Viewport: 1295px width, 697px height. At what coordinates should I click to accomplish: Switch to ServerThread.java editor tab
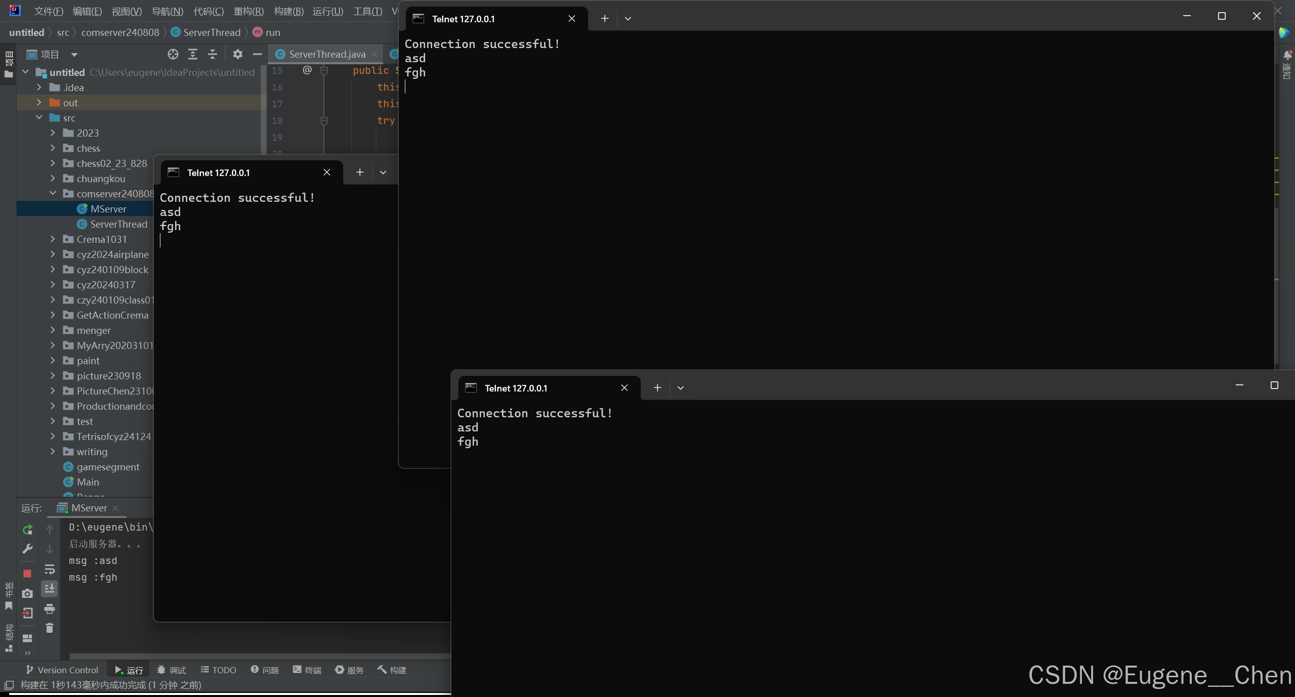pyautogui.click(x=326, y=54)
